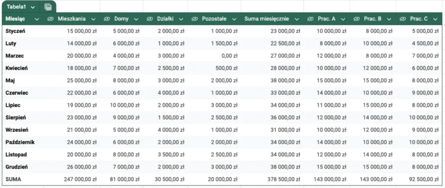Click currency type icon in Domy header
The image size is (445, 188).
tap(106, 19)
